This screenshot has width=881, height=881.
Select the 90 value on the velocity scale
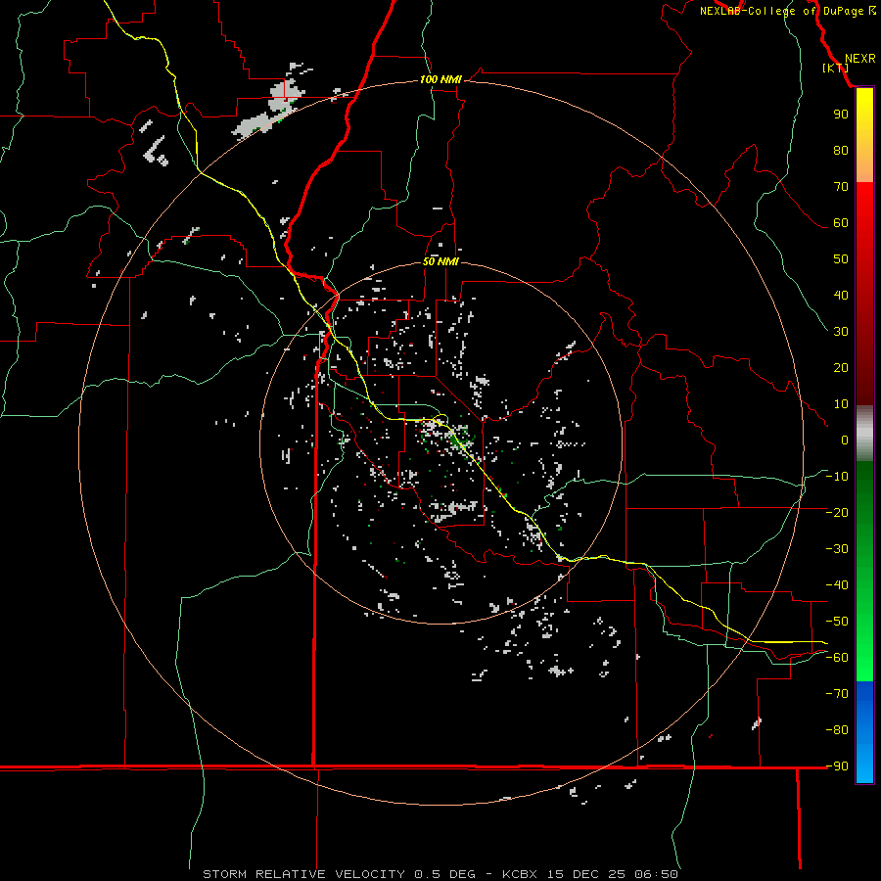point(841,115)
